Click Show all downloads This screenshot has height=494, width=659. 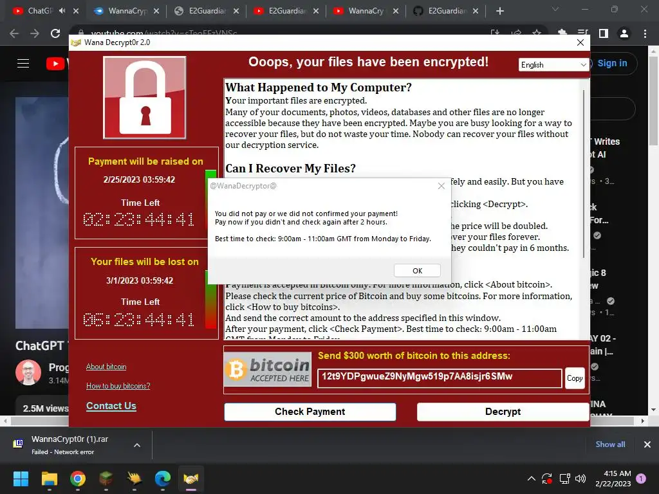click(x=610, y=444)
